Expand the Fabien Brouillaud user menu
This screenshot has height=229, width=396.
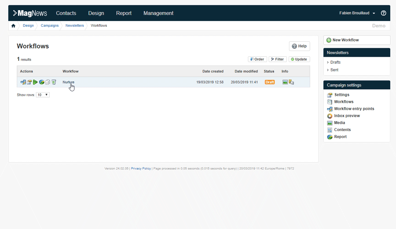(357, 13)
